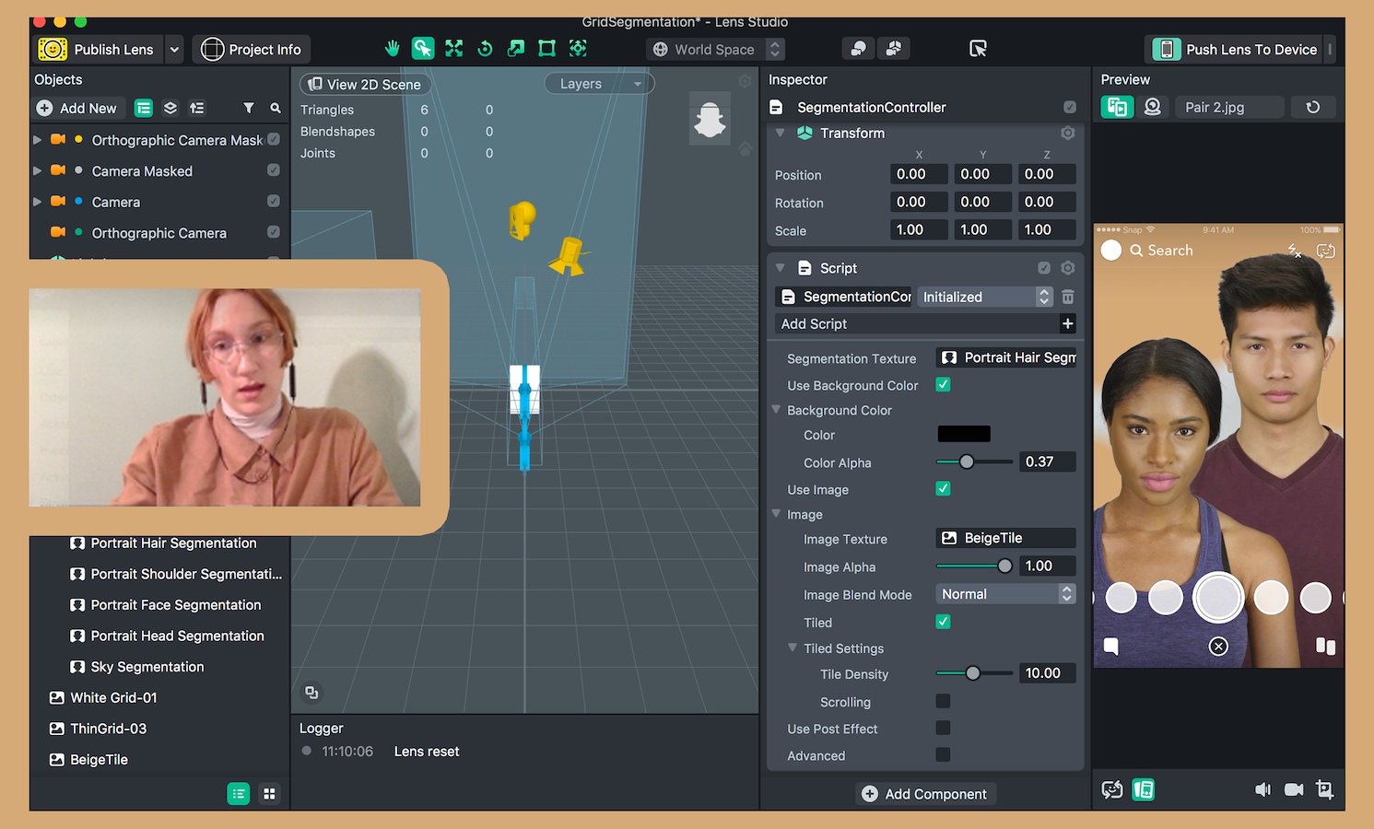Viewport: 1374px width, 829px height.
Task: Click the second bubble-cluster toolbar icon
Action: click(x=894, y=49)
